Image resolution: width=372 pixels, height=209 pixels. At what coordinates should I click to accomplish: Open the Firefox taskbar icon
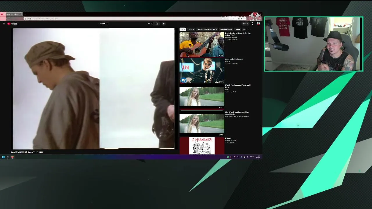12,157
